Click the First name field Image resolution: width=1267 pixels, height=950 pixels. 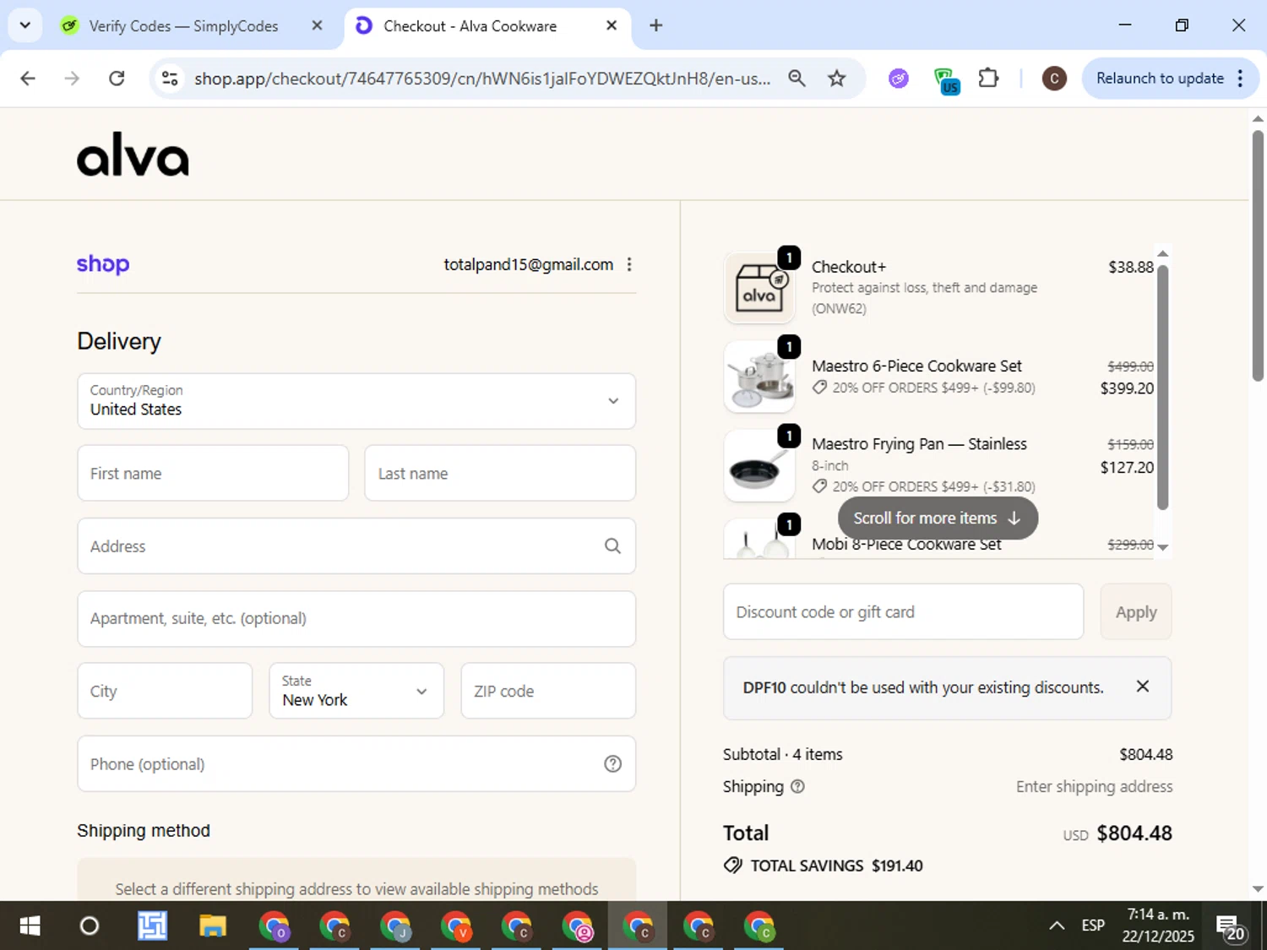[x=213, y=473]
